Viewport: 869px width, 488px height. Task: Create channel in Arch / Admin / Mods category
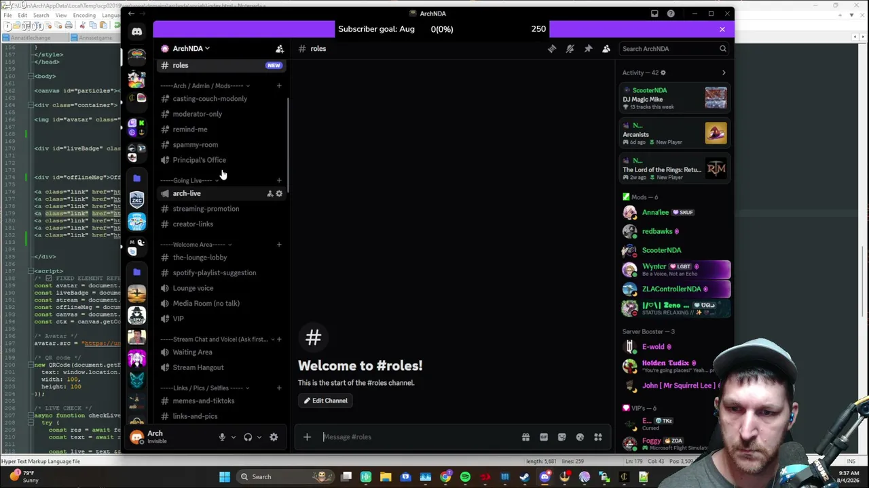point(279,86)
